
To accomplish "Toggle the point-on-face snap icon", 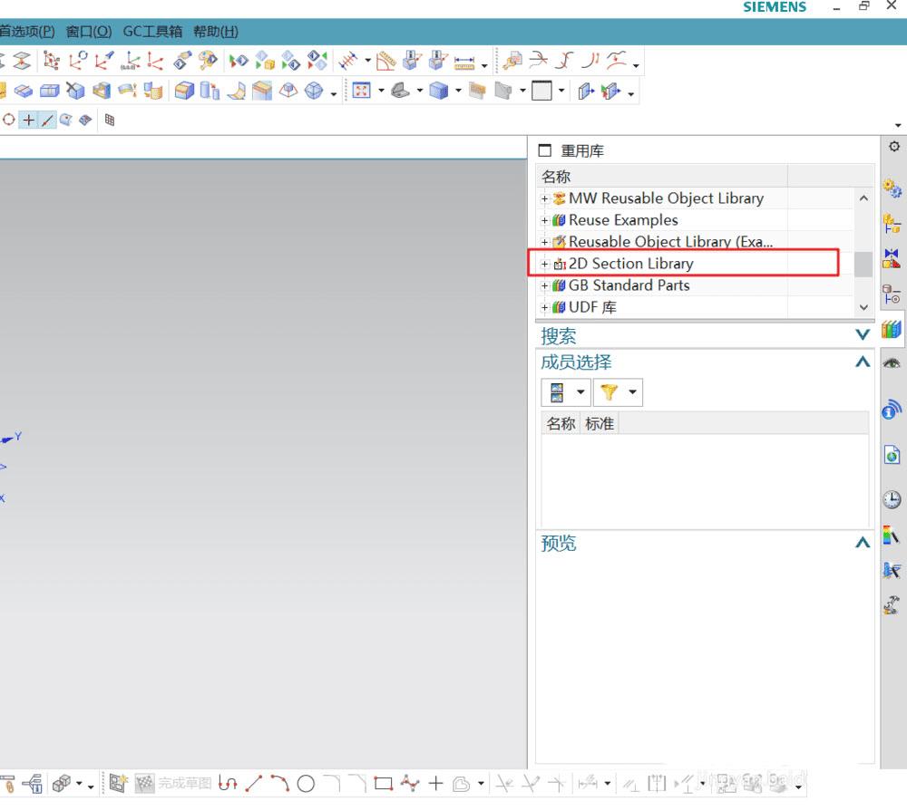I will tap(66, 120).
